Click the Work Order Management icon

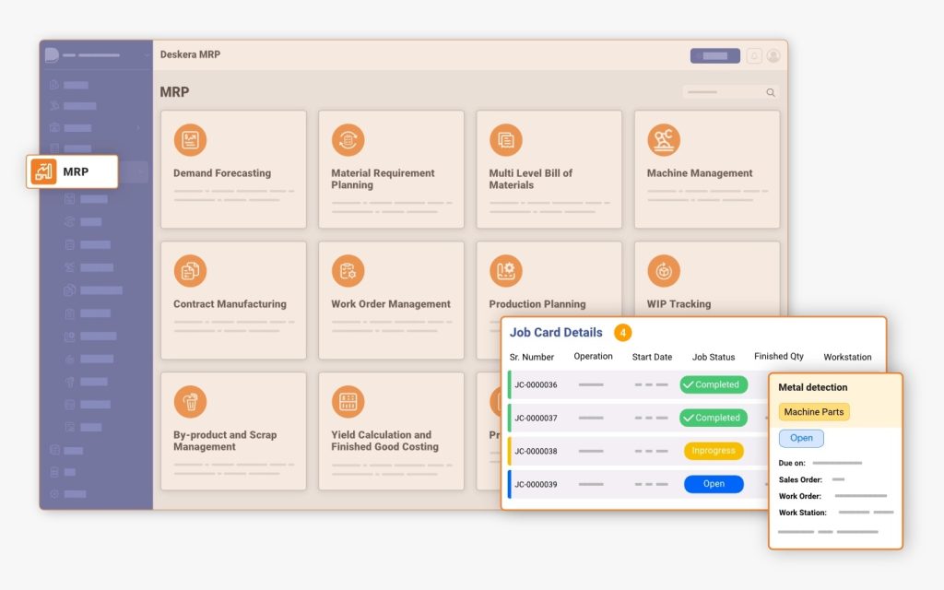click(348, 271)
